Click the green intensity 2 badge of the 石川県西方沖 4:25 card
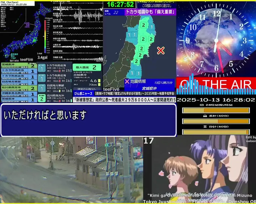The height and width of the screenshot is (204, 256). (x=41, y=98)
